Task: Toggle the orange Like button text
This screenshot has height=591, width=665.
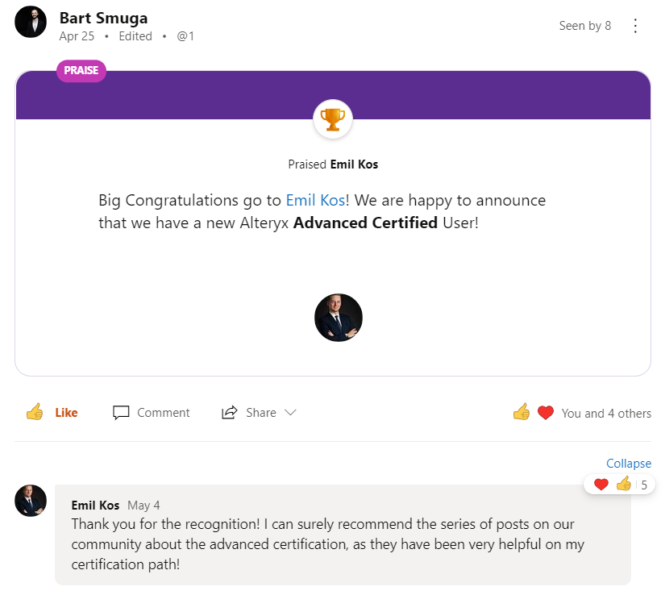Action: (x=66, y=413)
